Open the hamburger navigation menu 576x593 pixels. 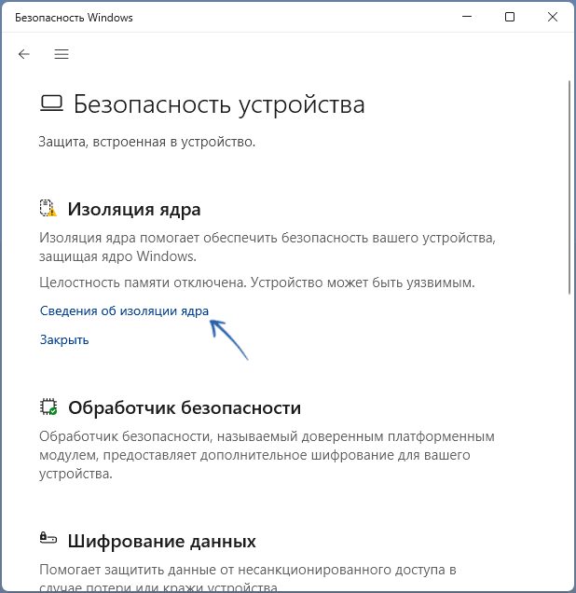[x=62, y=54]
